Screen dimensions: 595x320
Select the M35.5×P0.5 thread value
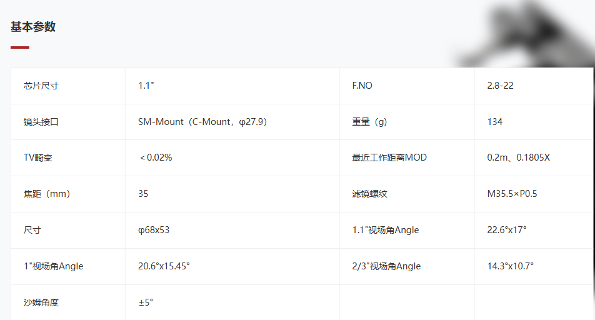pos(512,194)
